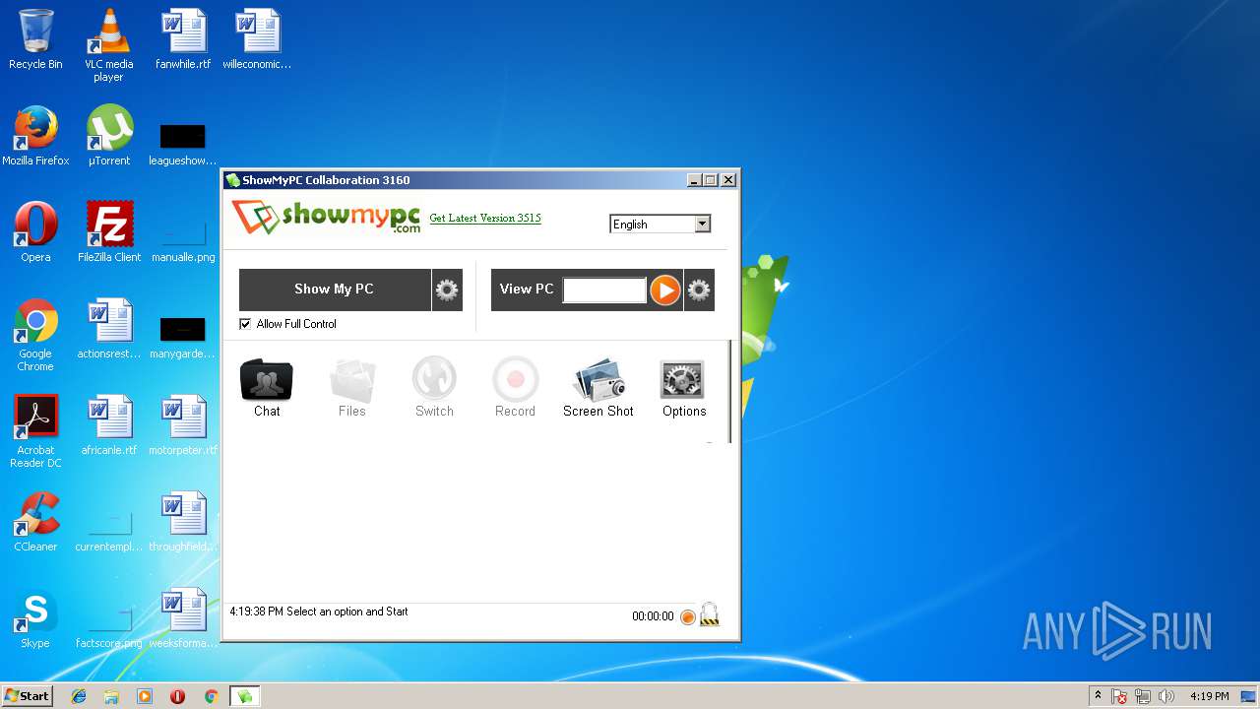This screenshot has width=1260, height=709.
Task: Select the throughfield document icon
Action: pos(183,522)
